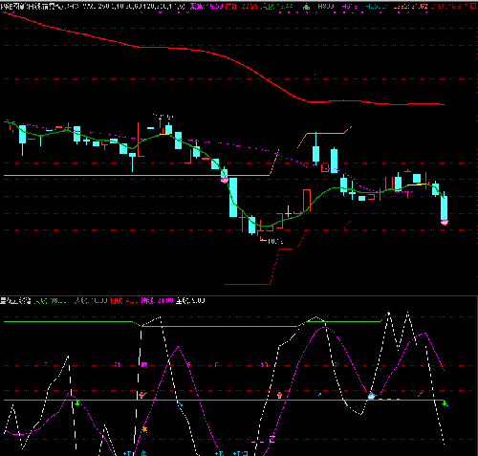Viewport: 478px width, 456px height.
Task: Click the red square window icon at the top right
Action: [474, 6]
